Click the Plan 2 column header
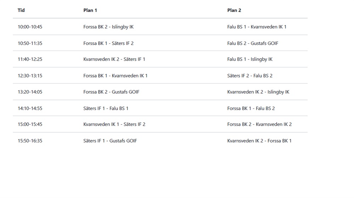This screenshot has width=354, height=198. point(234,10)
